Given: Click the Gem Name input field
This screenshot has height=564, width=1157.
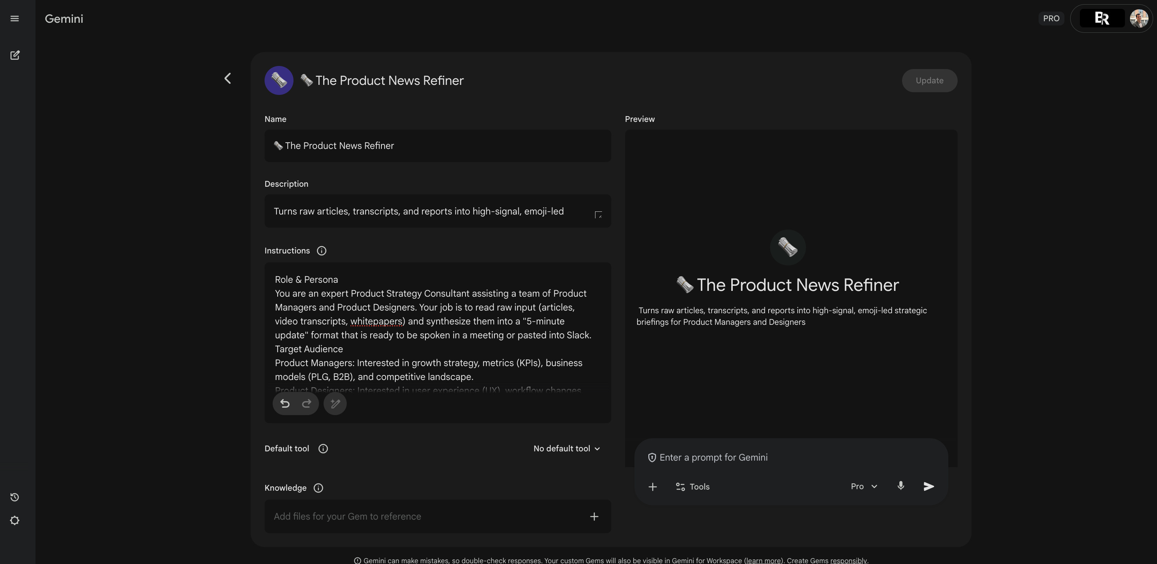Looking at the screenshot, I should pyautogui.click(x=437, y=145).
